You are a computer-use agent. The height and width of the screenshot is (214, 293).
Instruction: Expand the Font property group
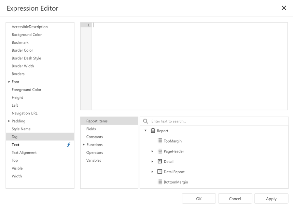coord(9,82)
